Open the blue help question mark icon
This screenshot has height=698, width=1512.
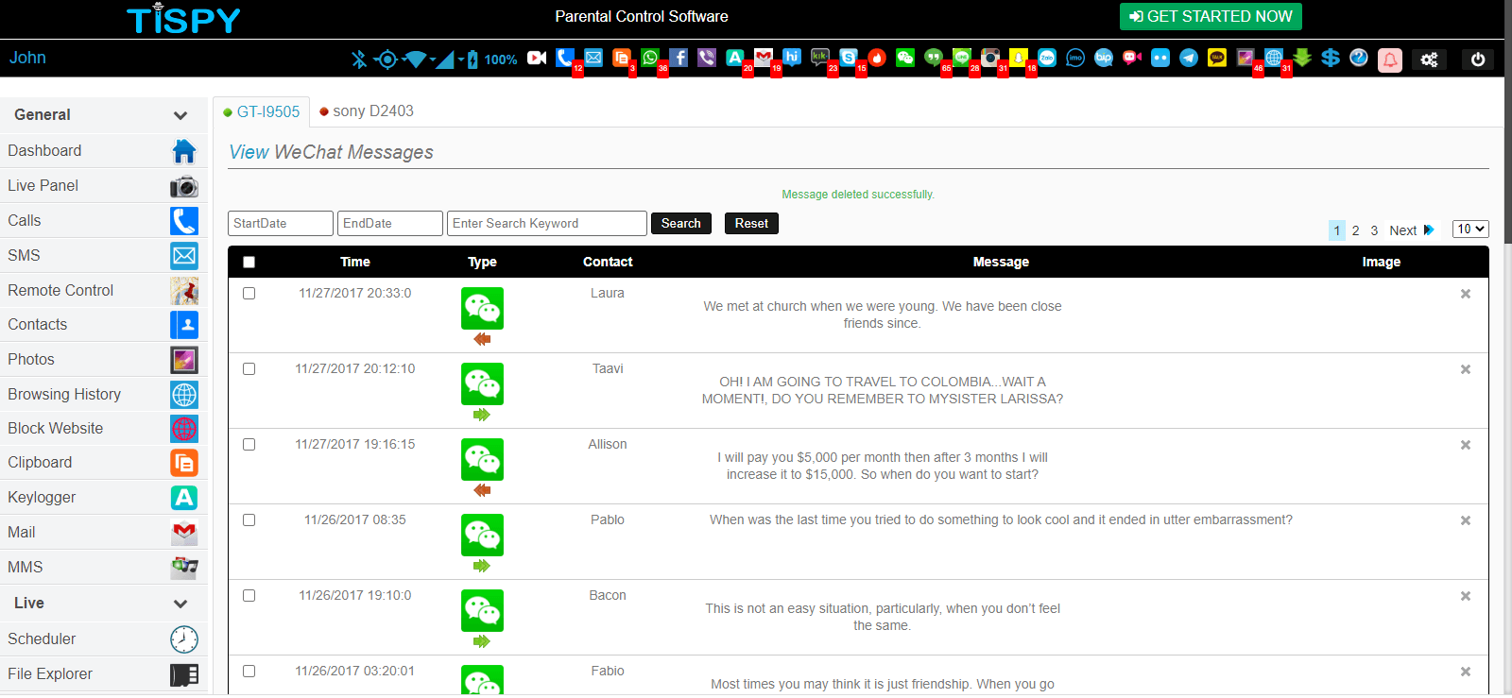(x=1359, y=58)
